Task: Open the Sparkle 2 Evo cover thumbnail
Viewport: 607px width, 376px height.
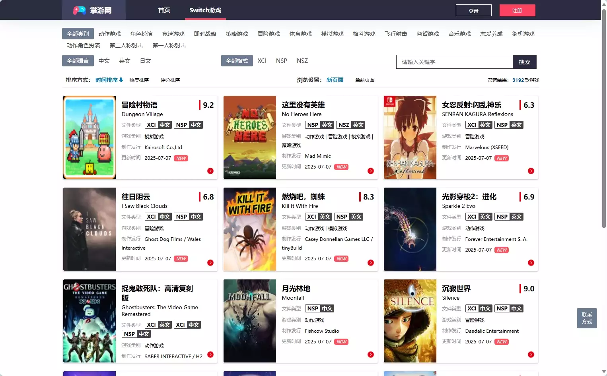Action: [410, 229]
